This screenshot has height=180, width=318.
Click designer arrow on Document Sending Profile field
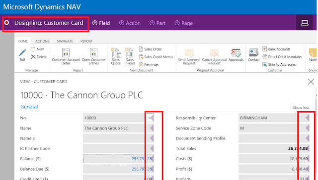[307, 138]
